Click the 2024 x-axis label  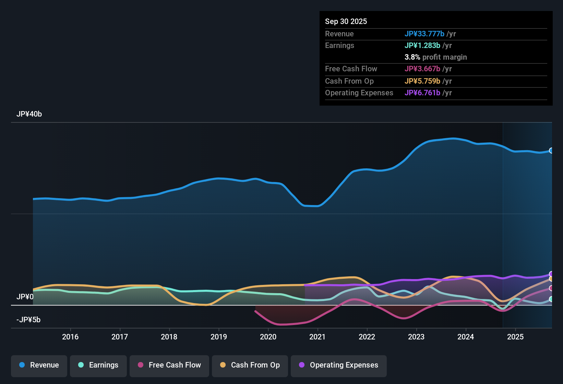point(466,337)
